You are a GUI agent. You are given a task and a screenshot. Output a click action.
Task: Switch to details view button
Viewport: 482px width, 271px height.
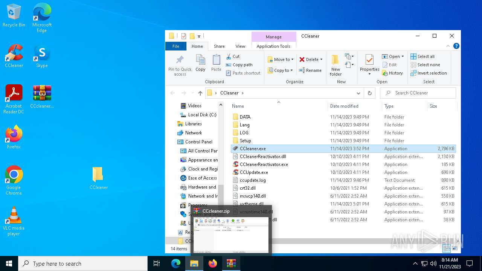(447, 248)
